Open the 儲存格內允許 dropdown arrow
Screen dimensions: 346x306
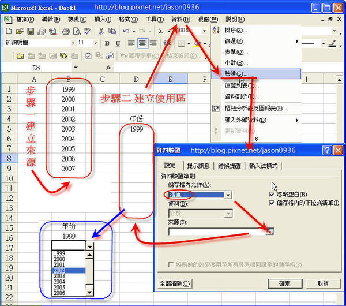pos(228,195)
